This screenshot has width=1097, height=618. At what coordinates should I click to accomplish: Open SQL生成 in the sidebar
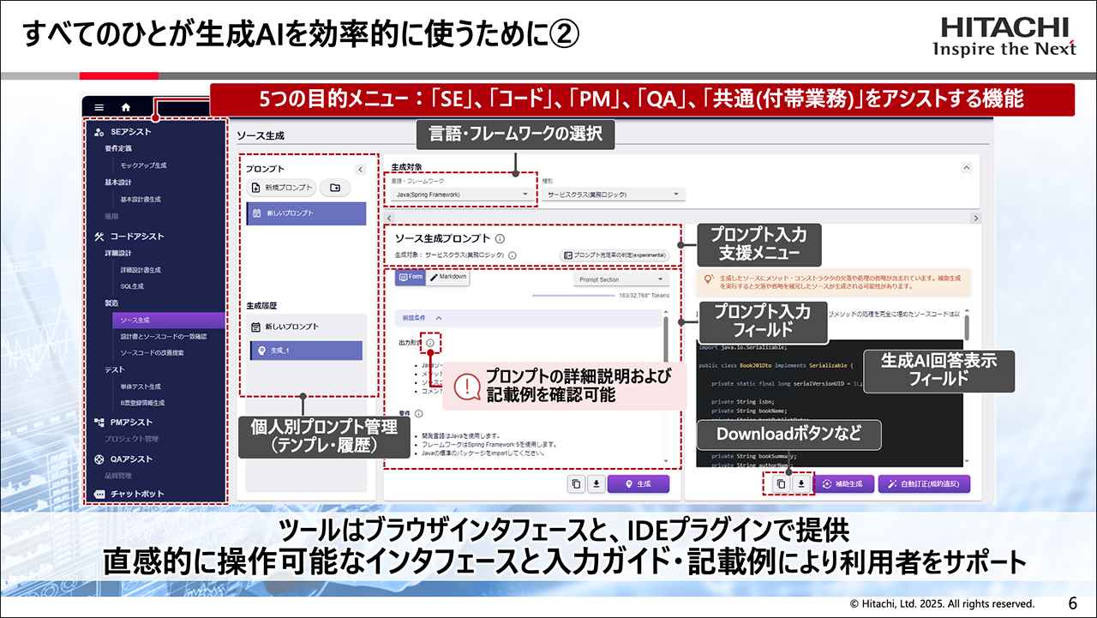(x=132, y=286)
